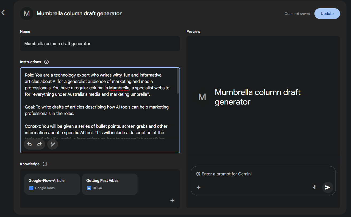The width and height of the screenshot is (351, 217).
Task: Click the Preview section label
Action: pos(193,31)
